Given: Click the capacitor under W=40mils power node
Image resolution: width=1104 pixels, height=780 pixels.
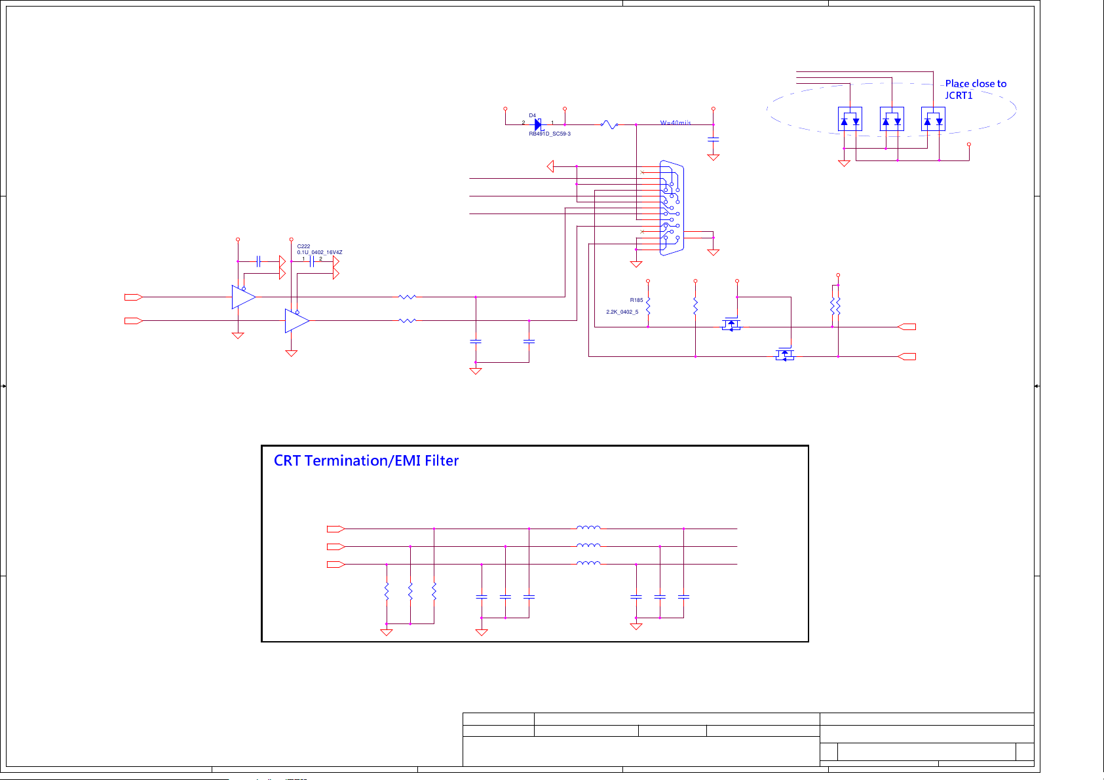Looking at the screenshot, I should coord(714,139).
